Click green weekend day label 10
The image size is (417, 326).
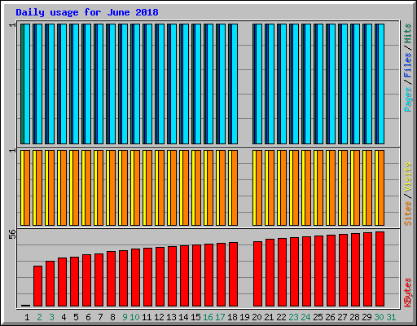click(x=134, y=317)
